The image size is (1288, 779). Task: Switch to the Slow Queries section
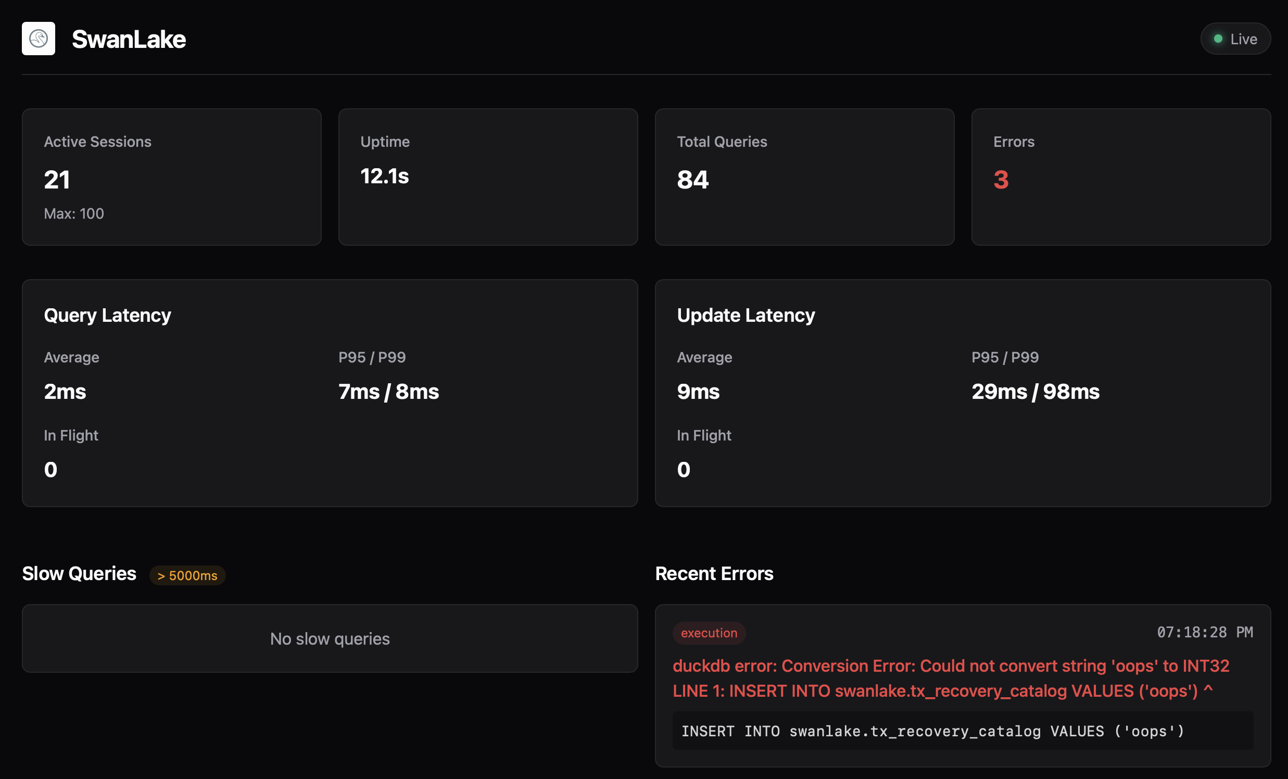pyautogui.click(x=79, y=573)
